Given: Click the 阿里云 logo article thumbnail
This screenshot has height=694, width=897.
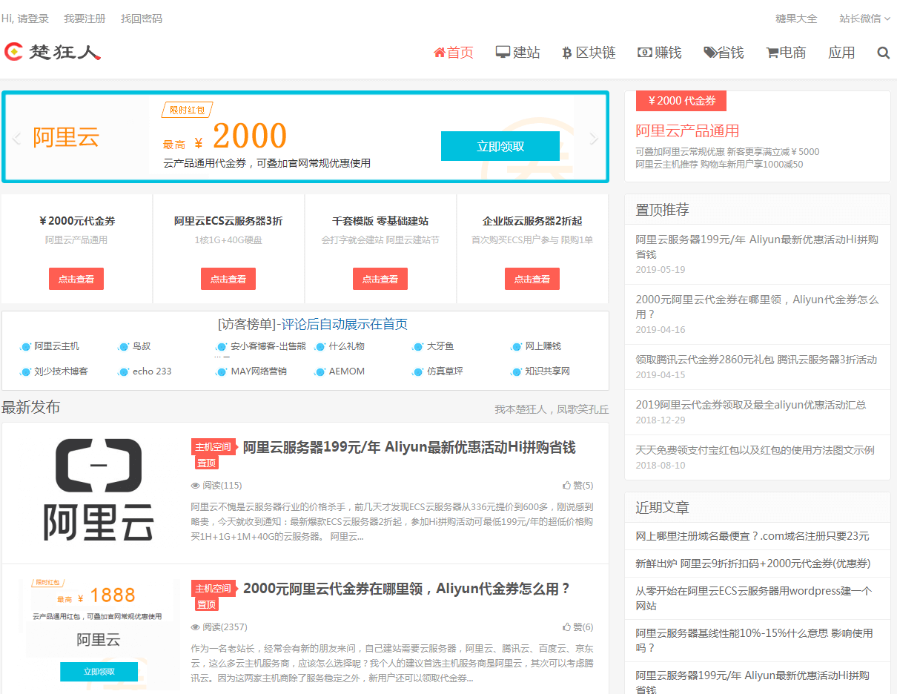Looking at the screenshot, I should click(x=99, y=489).
